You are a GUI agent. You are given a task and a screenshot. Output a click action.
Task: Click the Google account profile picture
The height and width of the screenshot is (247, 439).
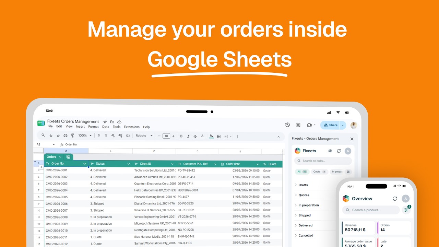point(354,125)
